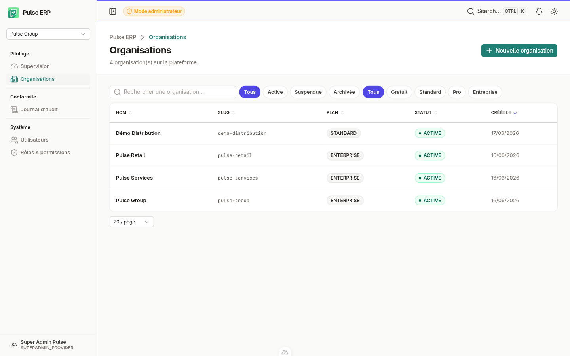
Task: Click Super Admin Pulse user profile
Action: click(48, 345)
